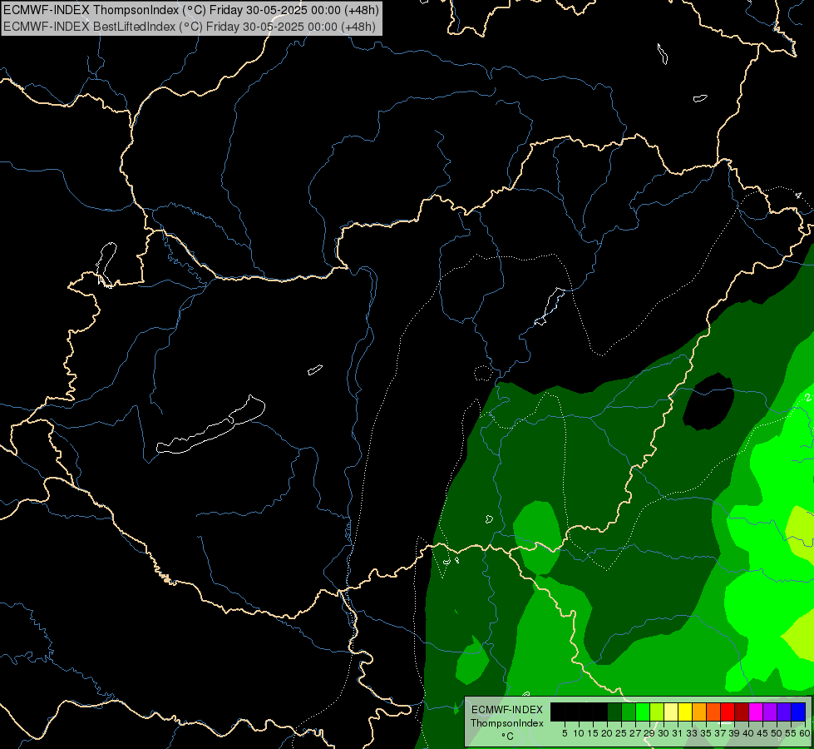Click the legend tick value '10'
The height and width of the screenshot is (749, 814).
[x=579, y=733]
